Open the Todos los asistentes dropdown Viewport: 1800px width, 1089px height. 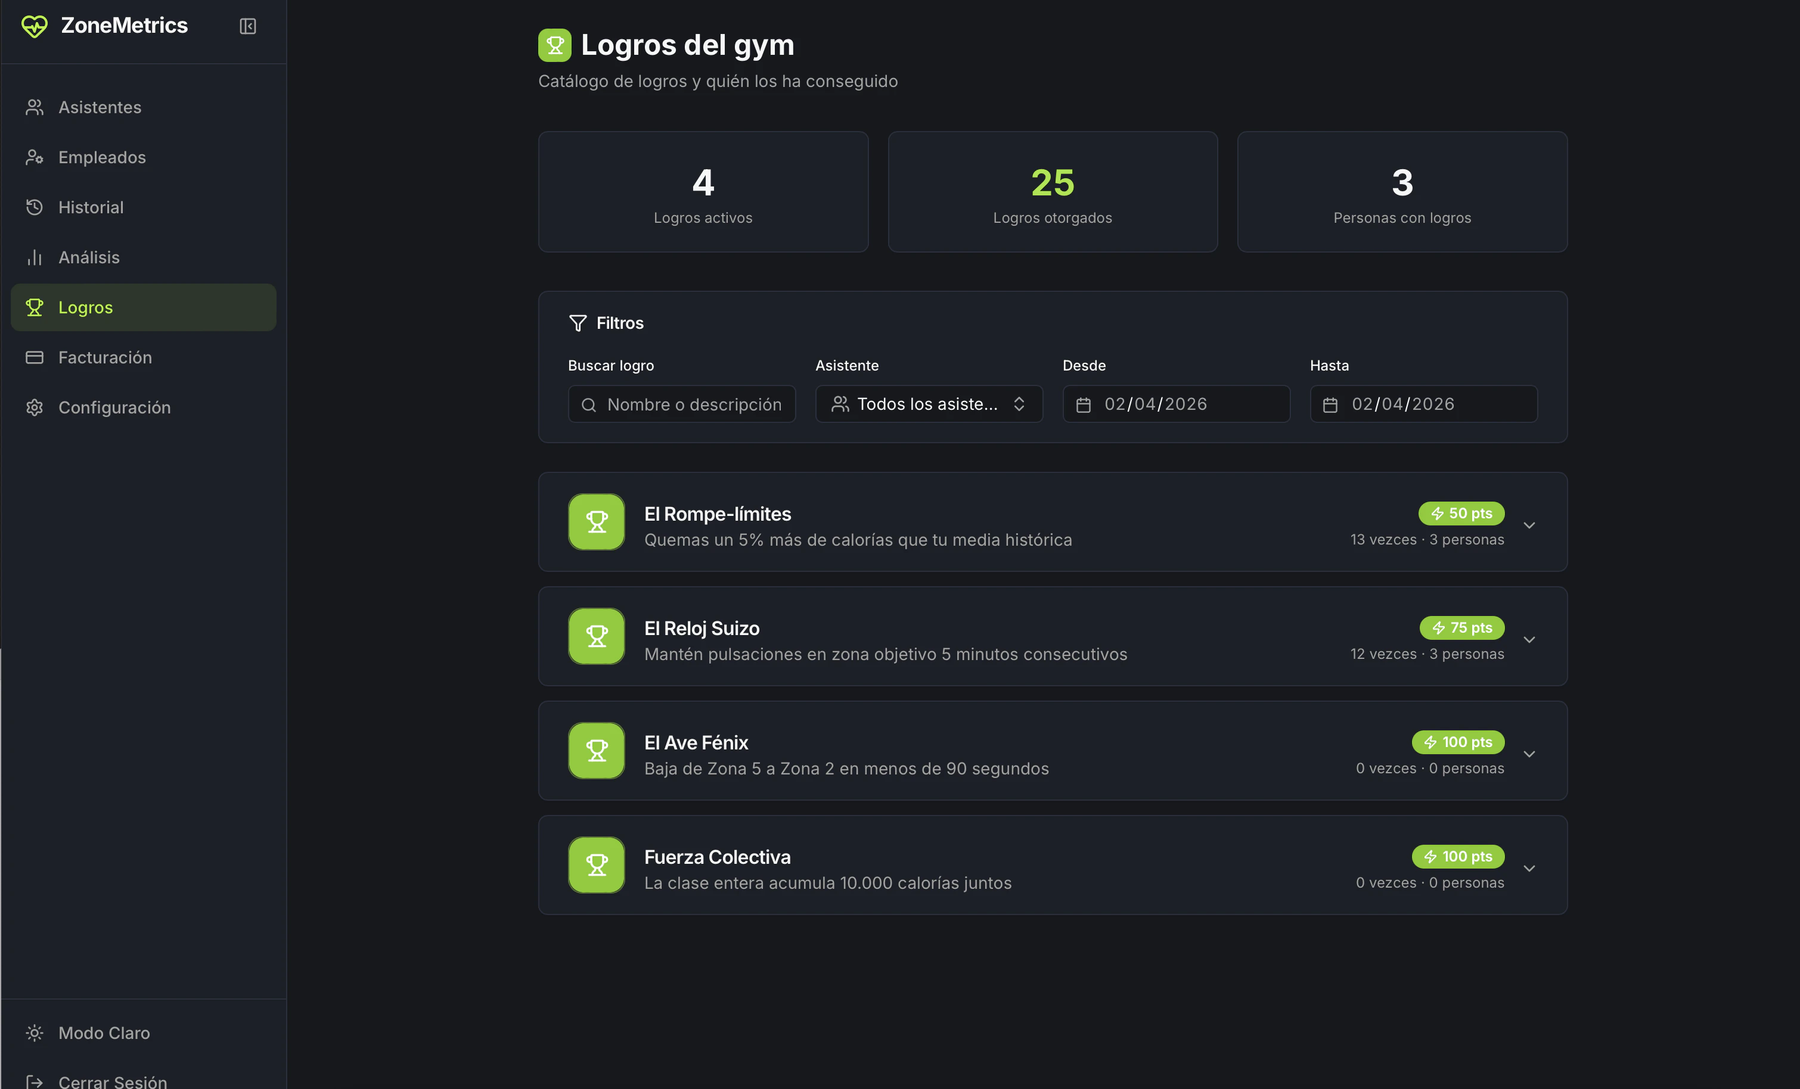(x=929, y=404)
